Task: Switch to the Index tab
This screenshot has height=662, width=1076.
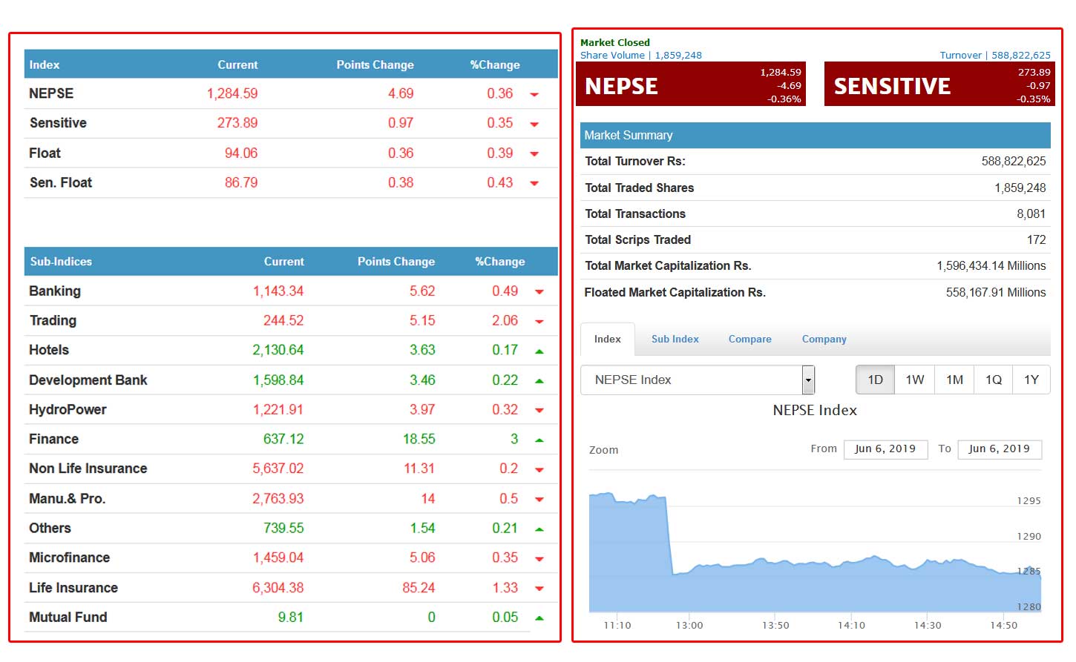Action: coord(607,339)
